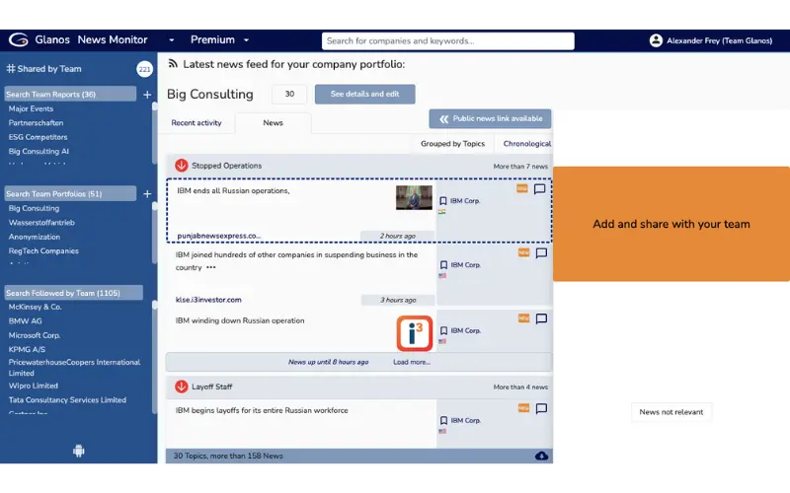The image size is (790, 493).
Task: Open comments for IBM joined hundreds article
Action: point(541,253)
